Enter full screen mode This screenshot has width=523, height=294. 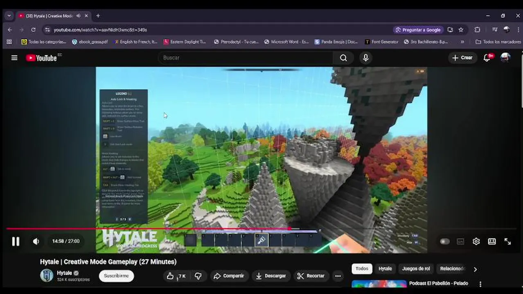[507, 241]
